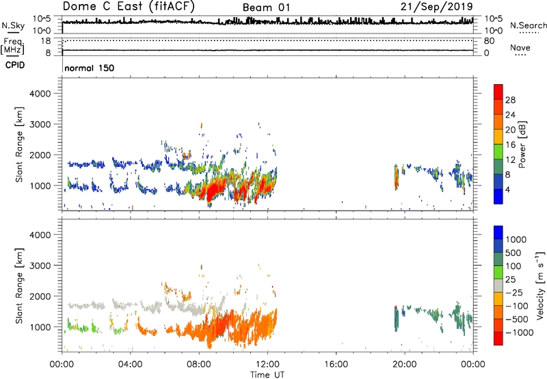Click the '28' Power colorbar label
The image size is (547, 379).
tap(510, 100)
